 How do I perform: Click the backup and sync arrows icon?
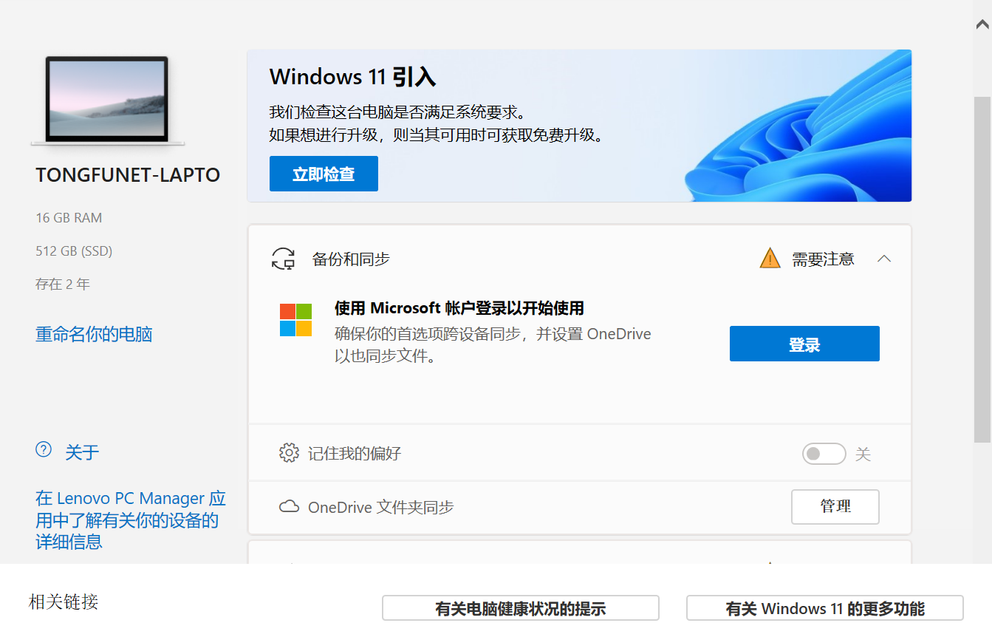click(284, 259)
